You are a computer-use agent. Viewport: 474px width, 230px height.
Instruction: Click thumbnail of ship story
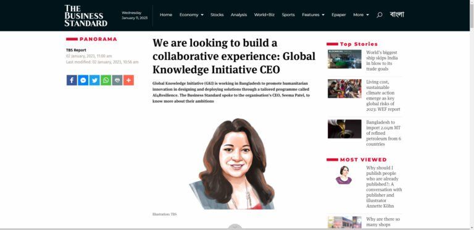pos(344,59)
